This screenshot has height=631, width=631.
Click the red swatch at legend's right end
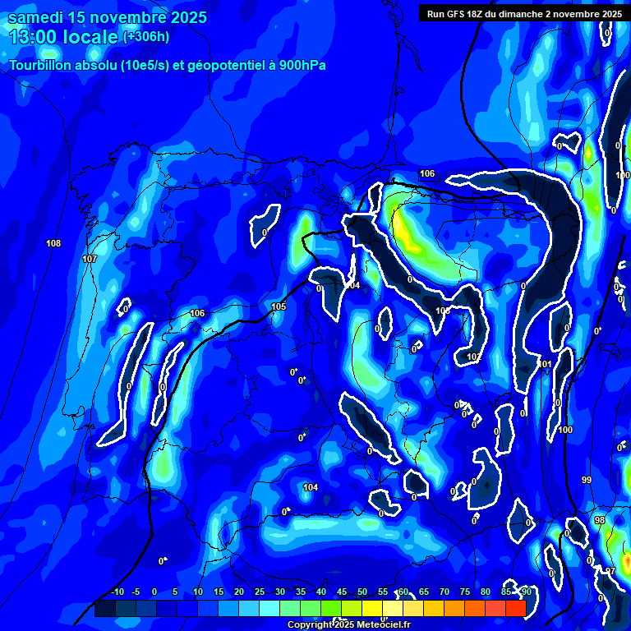pos(515,609)
